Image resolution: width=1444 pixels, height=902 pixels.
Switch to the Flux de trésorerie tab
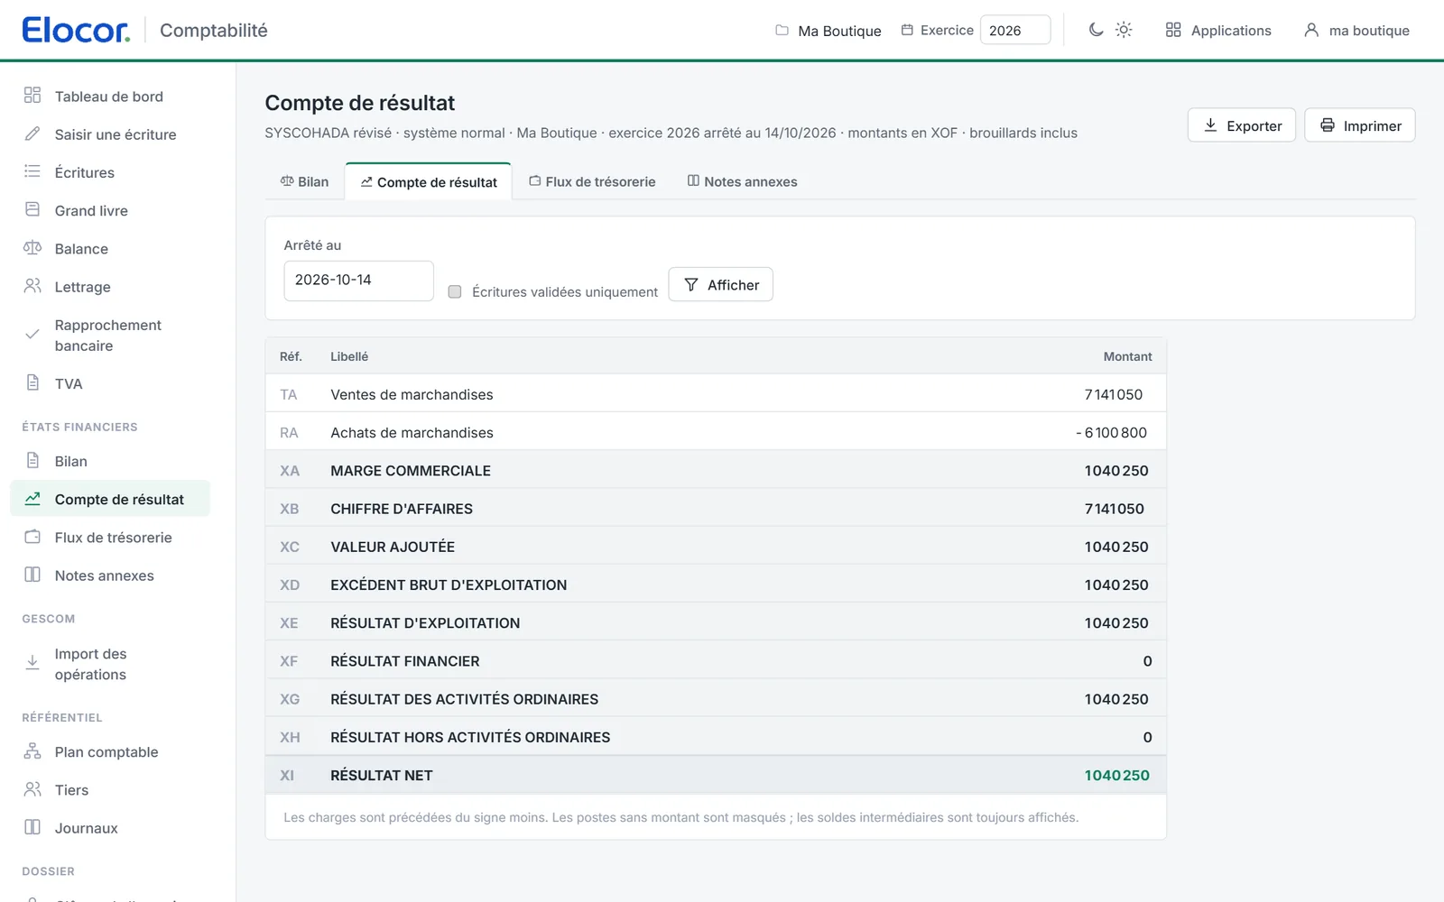tap(592, 181)
